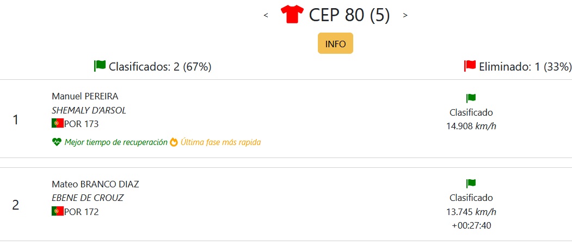Click the red flag next to Eliminado
The width and height of the screenshot is (572, 246).
click(470, 66)
